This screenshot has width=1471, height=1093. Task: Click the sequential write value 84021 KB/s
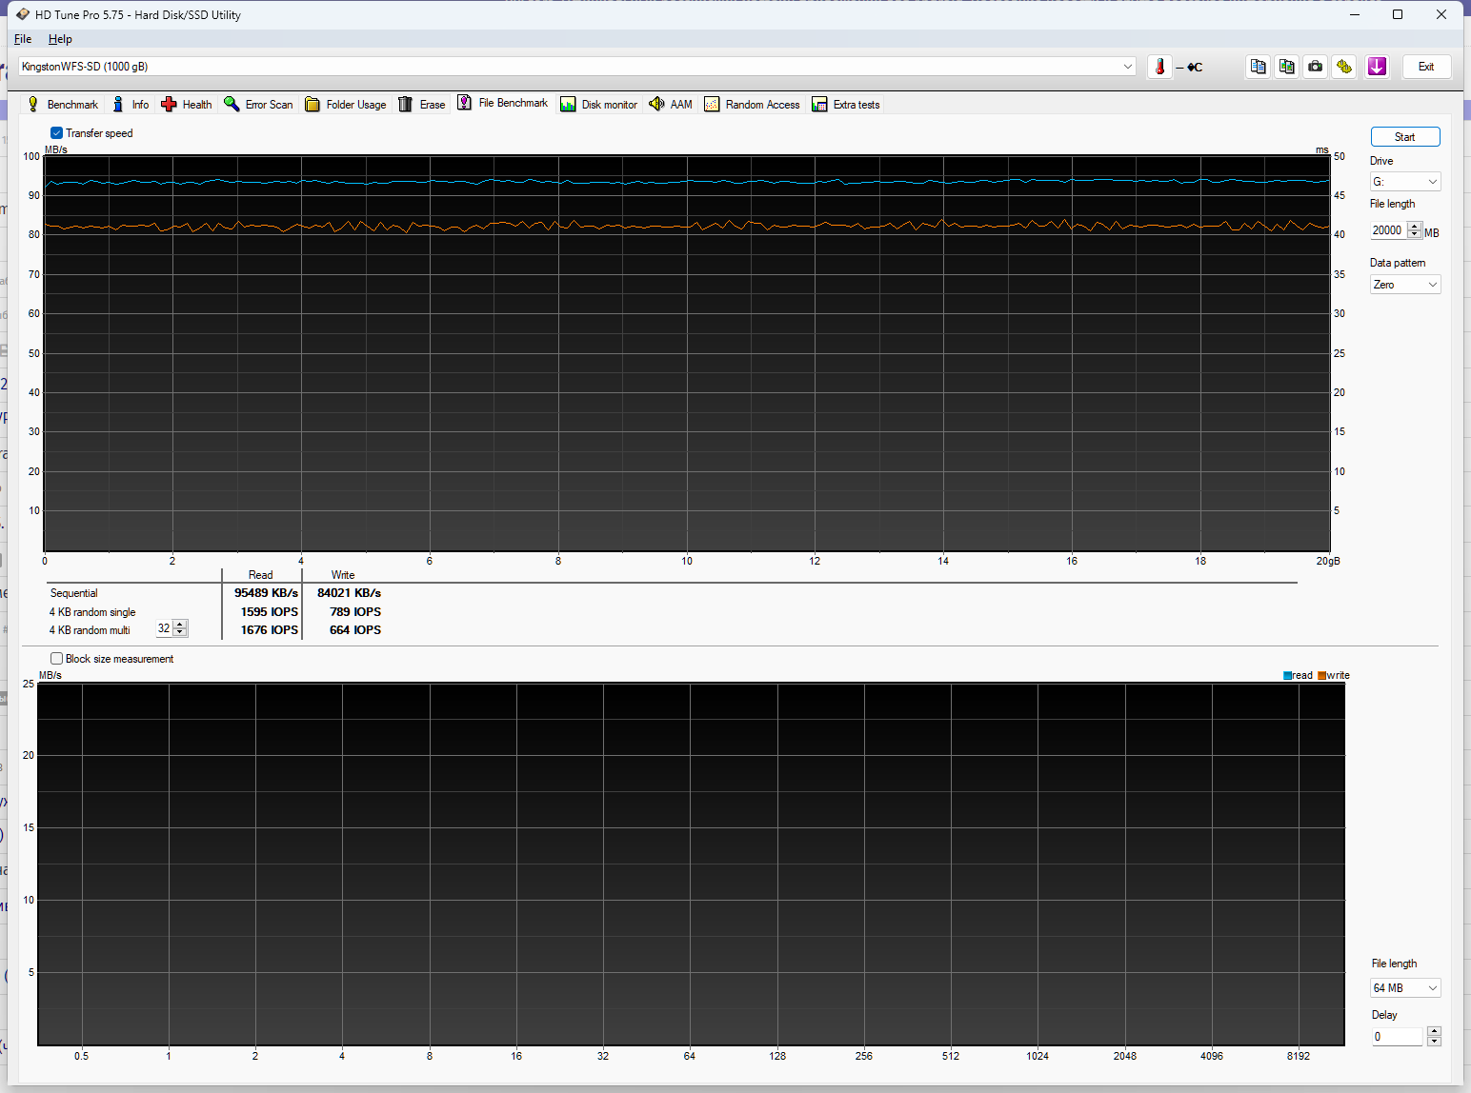pos(349,593)
